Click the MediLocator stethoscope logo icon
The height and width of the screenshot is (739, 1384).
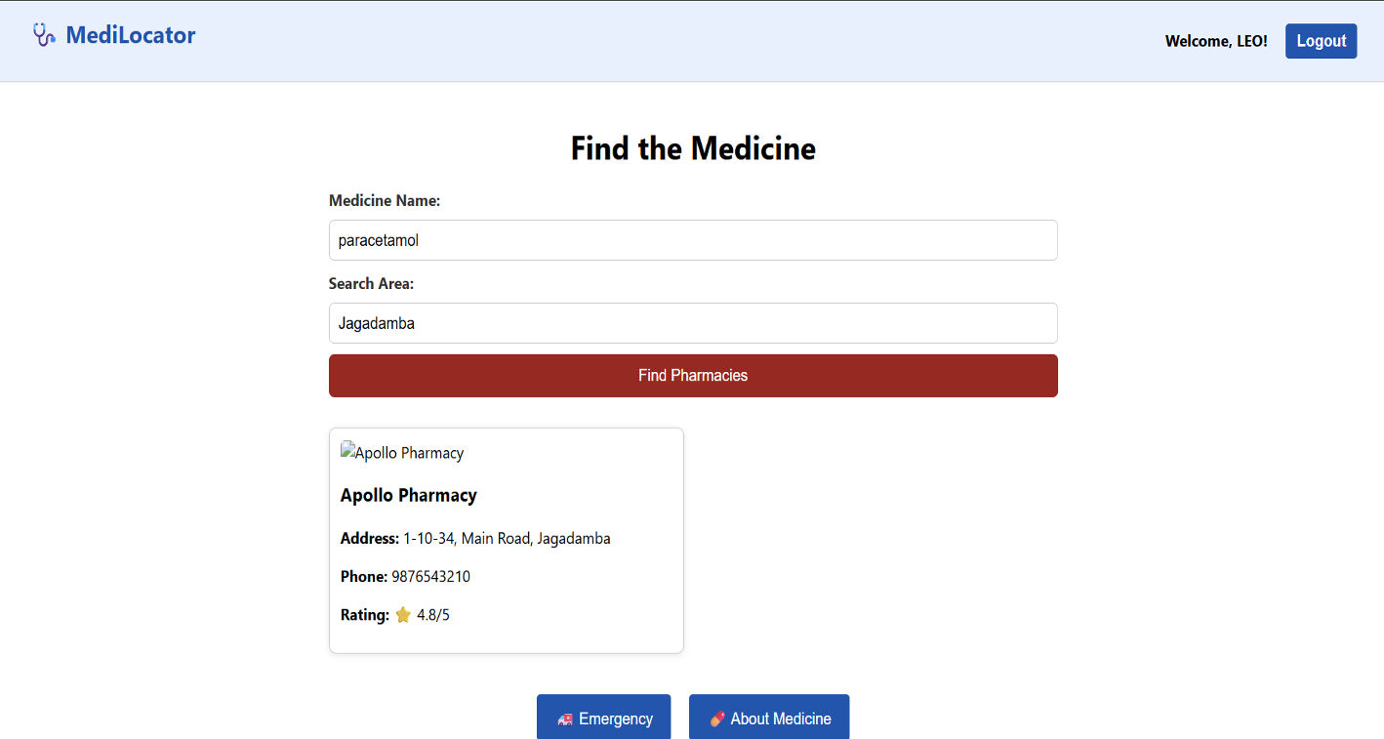pyautogui.click(x=44, y=35)
